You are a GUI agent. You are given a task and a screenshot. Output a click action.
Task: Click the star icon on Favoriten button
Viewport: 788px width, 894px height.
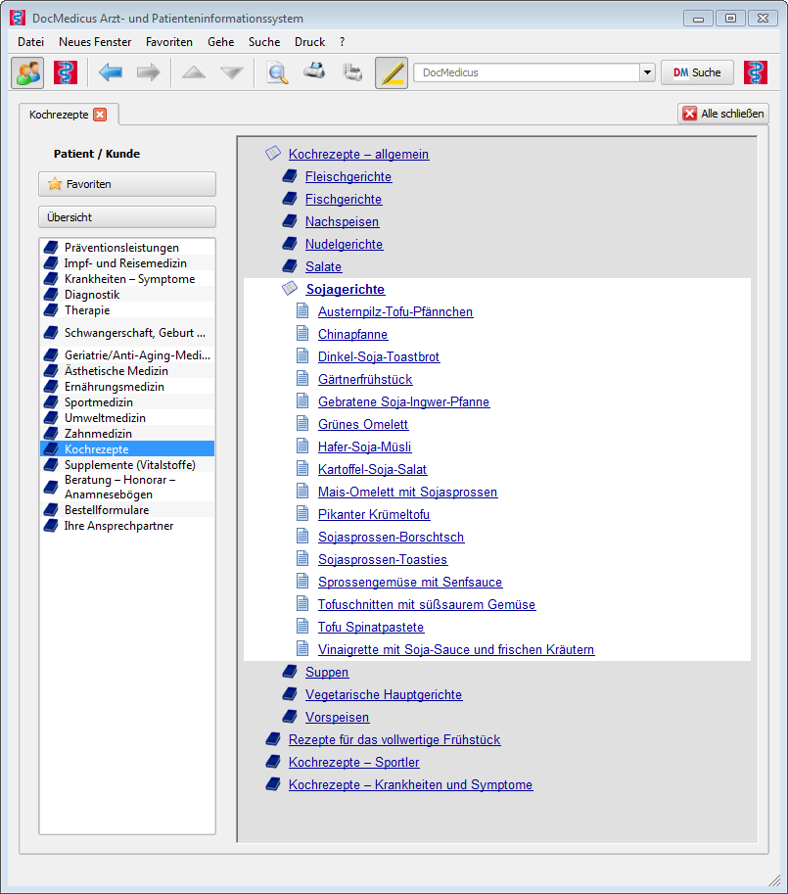click(x=55, y=183)
